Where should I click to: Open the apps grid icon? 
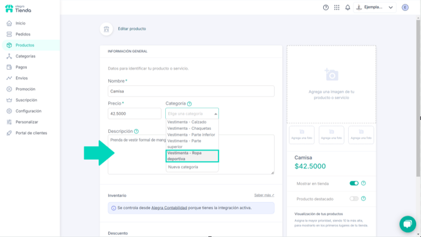tap(337, 7)
